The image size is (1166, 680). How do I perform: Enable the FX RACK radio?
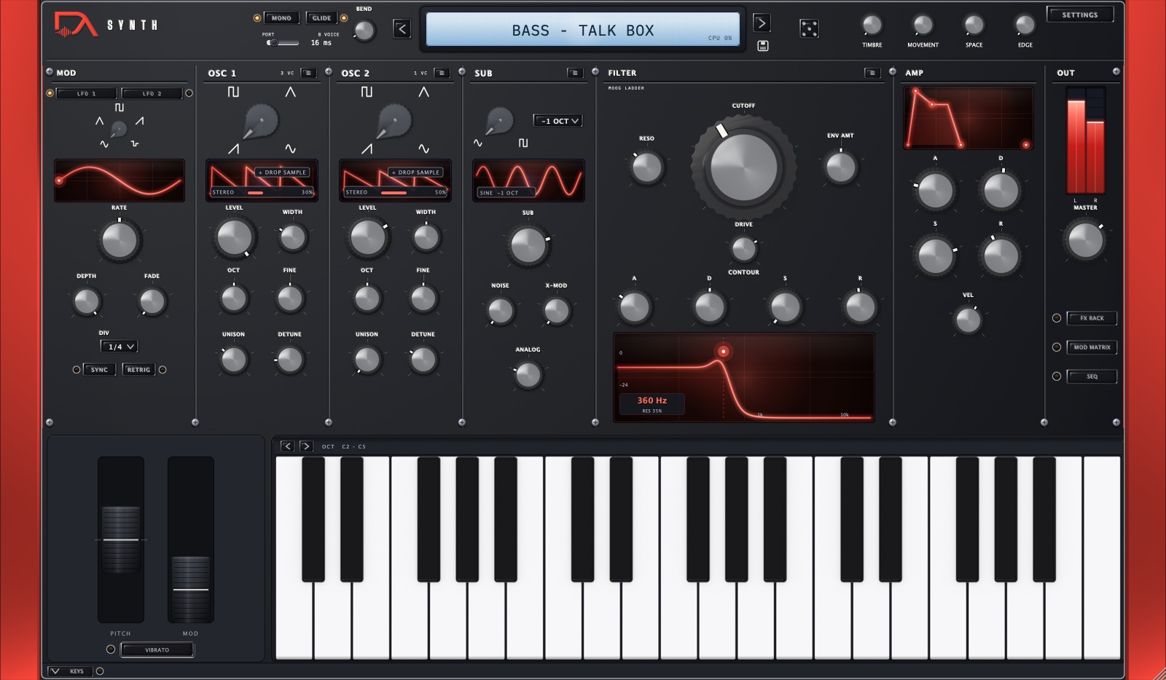pos(1057,318)
